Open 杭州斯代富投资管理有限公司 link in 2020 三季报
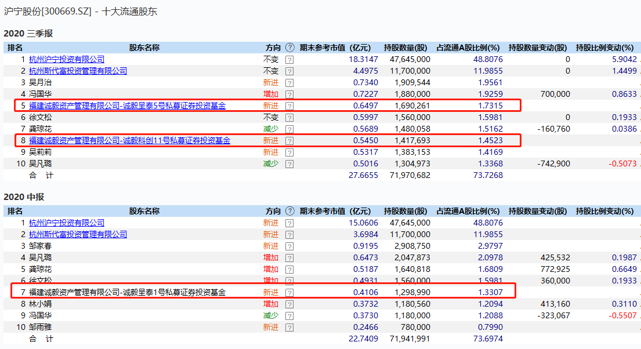641x349 pixels. point(78,71)
